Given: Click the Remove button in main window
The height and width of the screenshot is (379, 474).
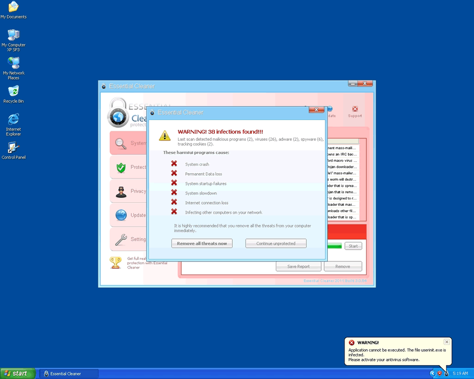Looking at the screenshot, I should coord(343,266).
